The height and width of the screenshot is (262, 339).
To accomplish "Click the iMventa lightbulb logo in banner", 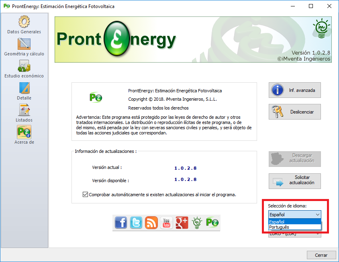I will (x=321, y=28).
